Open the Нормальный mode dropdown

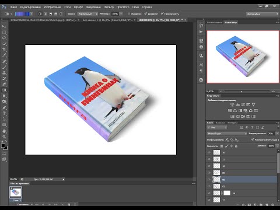pyautogui.click(x=88, y=14)
